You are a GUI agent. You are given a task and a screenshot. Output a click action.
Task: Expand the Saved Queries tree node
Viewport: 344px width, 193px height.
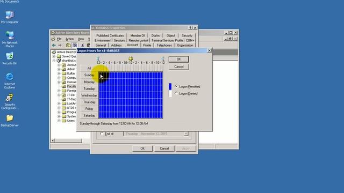(54, 56)
